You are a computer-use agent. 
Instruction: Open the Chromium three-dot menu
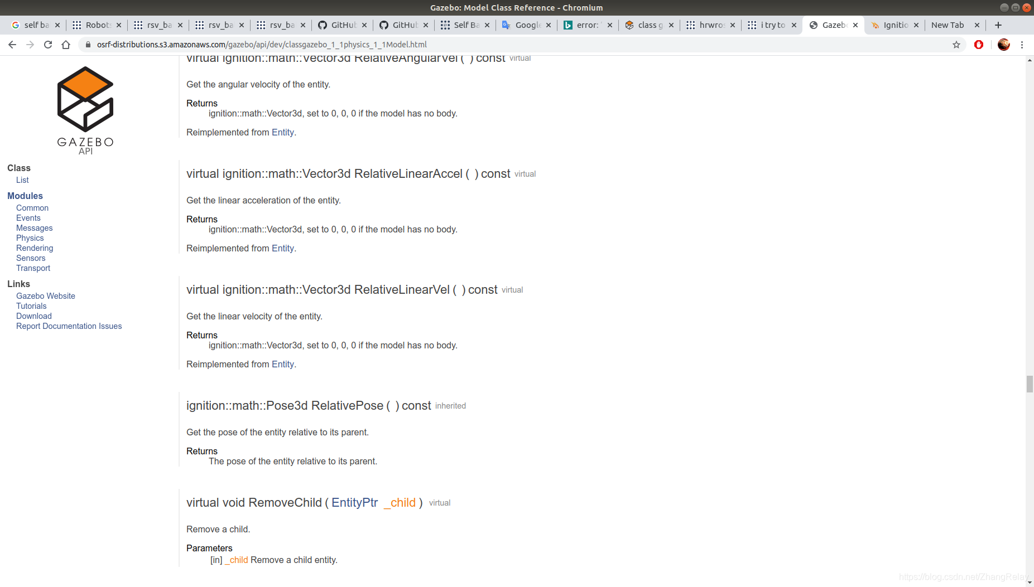pyautogui.click(x=1022, y=45)
